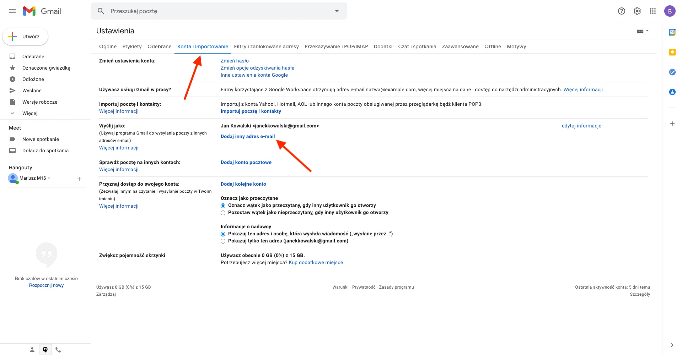This screenshot has width=682, height=355.
Task: Click 'Kup dodatkowe miejsce' storage link
Action: [x=316, y=262]
